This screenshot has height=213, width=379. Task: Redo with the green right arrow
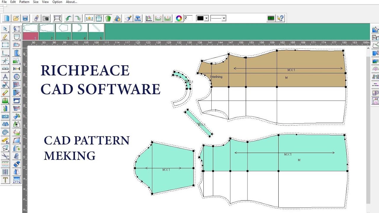(78, 18)
